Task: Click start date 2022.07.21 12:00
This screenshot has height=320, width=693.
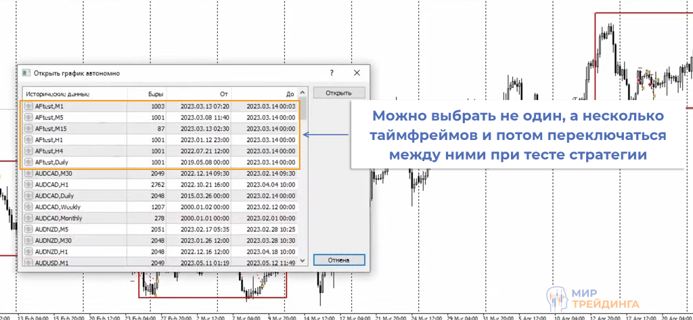Action: (x=204, y=151)
